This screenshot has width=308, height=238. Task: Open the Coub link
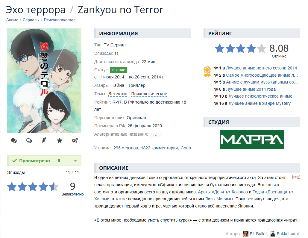click(186, 148)
